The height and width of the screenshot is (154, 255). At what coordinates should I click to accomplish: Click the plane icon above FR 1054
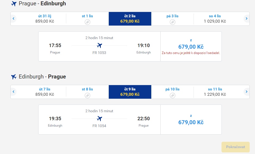(x=99, y=119)
